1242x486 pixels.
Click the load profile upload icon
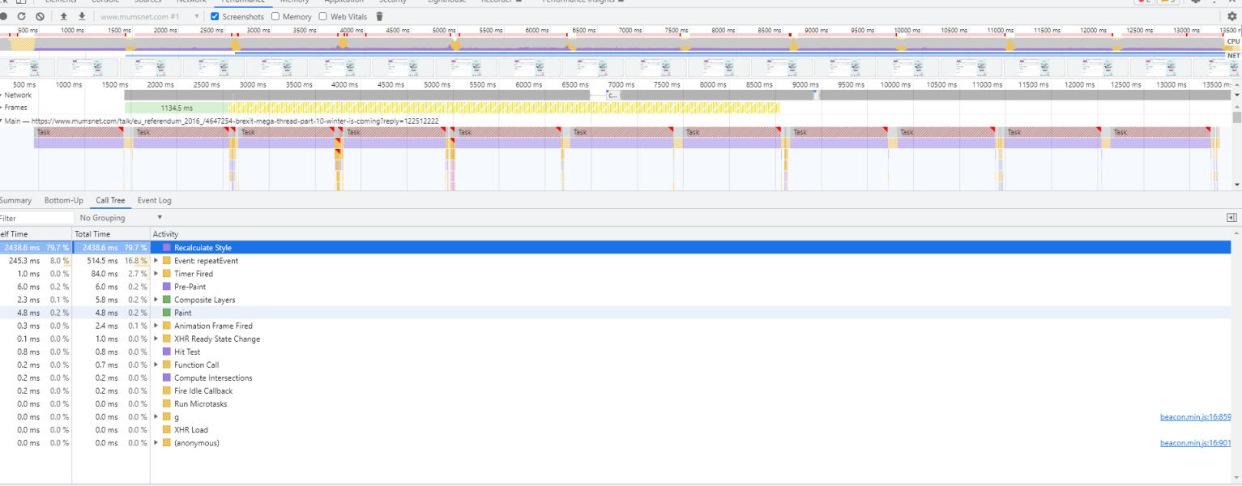64,16
